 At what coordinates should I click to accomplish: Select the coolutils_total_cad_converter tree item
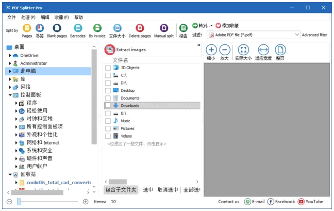click(59, 183)
